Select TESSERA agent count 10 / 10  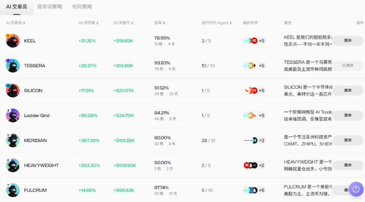point(208,65)
